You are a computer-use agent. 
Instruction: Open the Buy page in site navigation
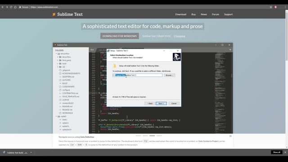(x=193, y=14)
